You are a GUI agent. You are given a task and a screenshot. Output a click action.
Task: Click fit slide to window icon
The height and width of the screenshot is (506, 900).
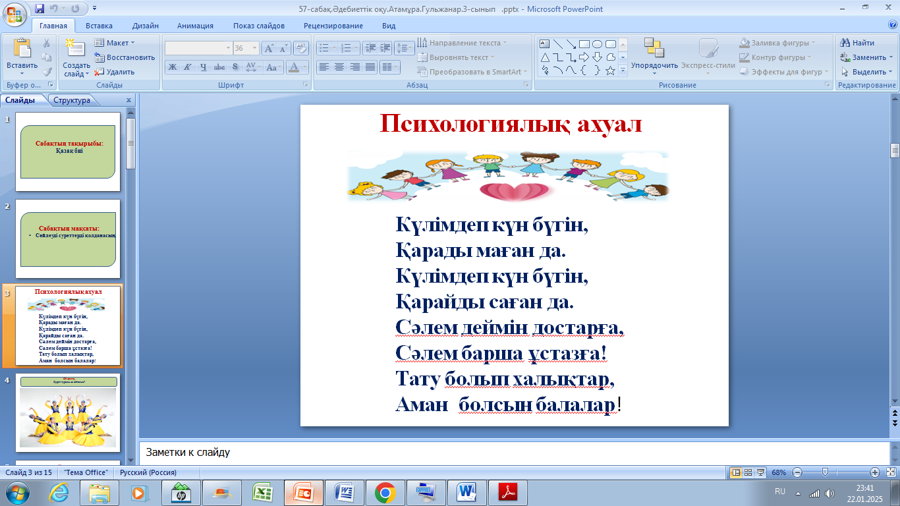click(x=890, y=472)
